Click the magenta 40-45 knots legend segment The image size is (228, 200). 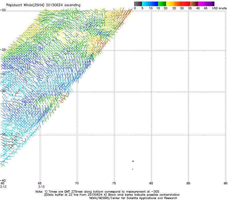(x=202, y=4)
